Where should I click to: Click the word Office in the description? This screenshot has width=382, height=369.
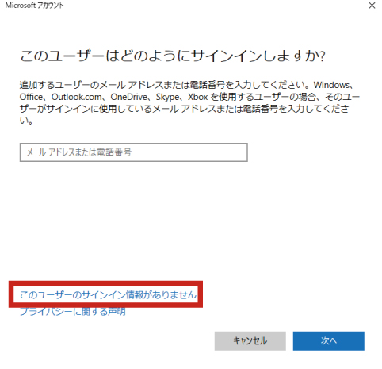(x=31, y=97)
